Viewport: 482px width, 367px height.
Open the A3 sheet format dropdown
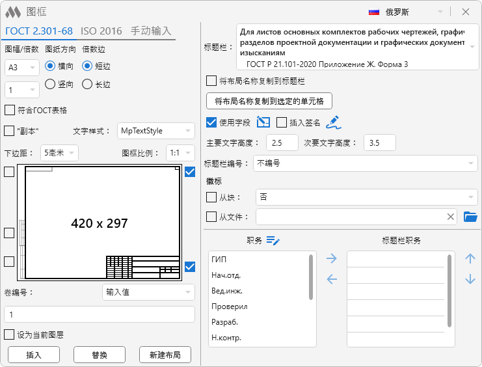(x=20, y=68)
